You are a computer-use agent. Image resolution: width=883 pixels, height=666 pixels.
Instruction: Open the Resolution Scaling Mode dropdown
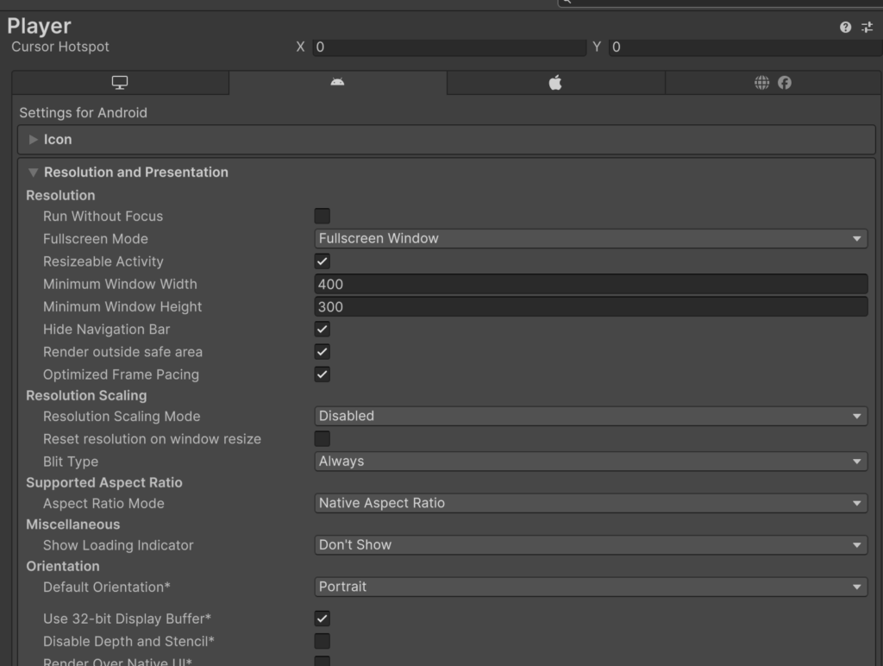[591, 416]
